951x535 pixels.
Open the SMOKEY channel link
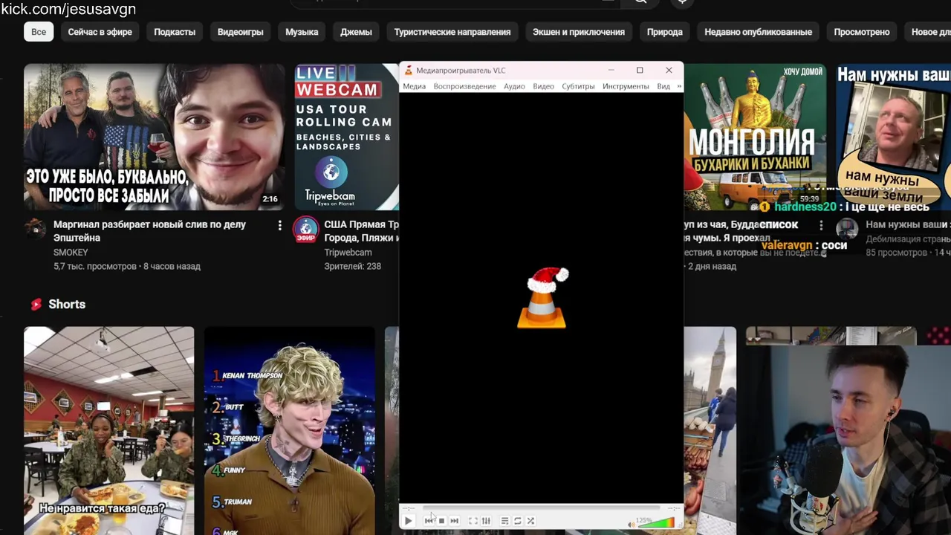[71, 253]
